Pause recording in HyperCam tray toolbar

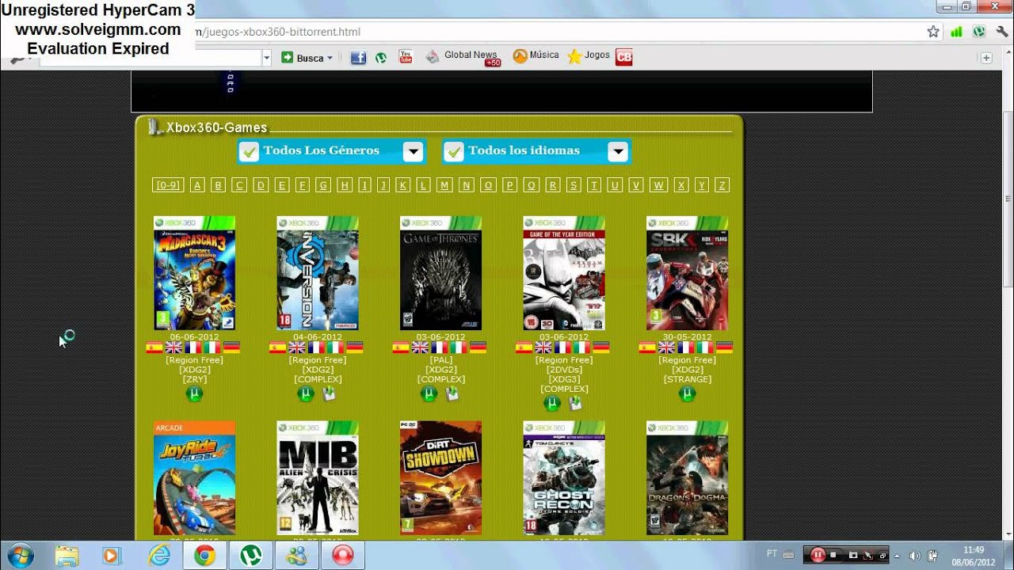pos(818,555)
